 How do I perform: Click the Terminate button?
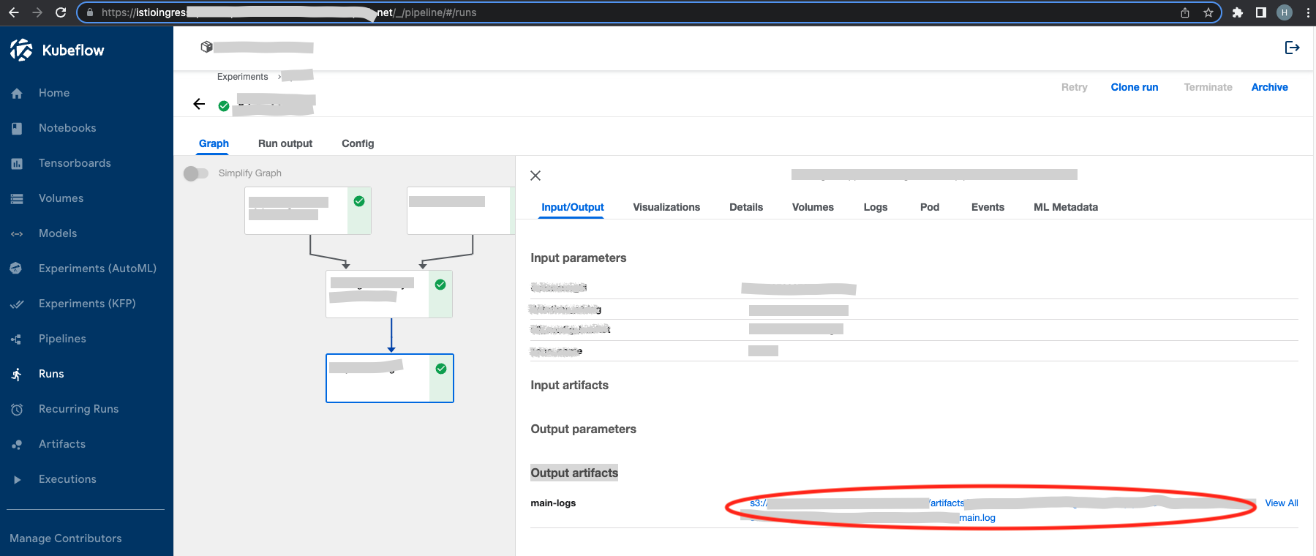[1208, 87]
